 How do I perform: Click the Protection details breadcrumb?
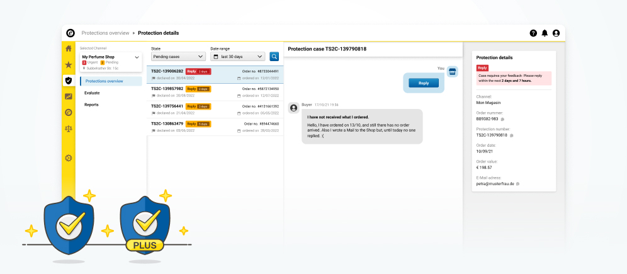(x=159, y=33)
